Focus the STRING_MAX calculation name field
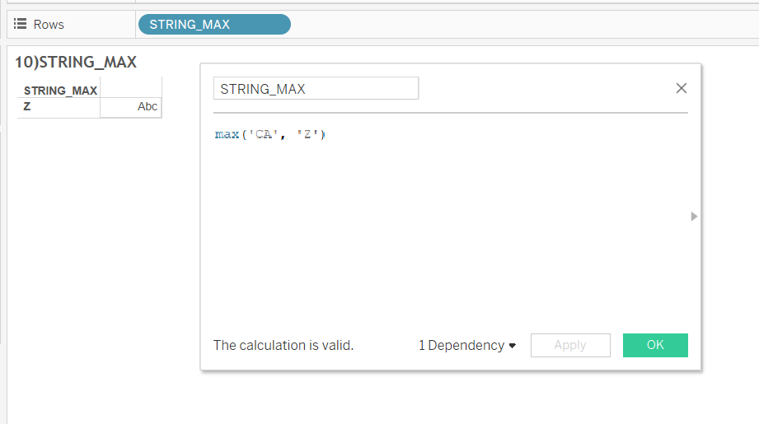 click(316, 88)
